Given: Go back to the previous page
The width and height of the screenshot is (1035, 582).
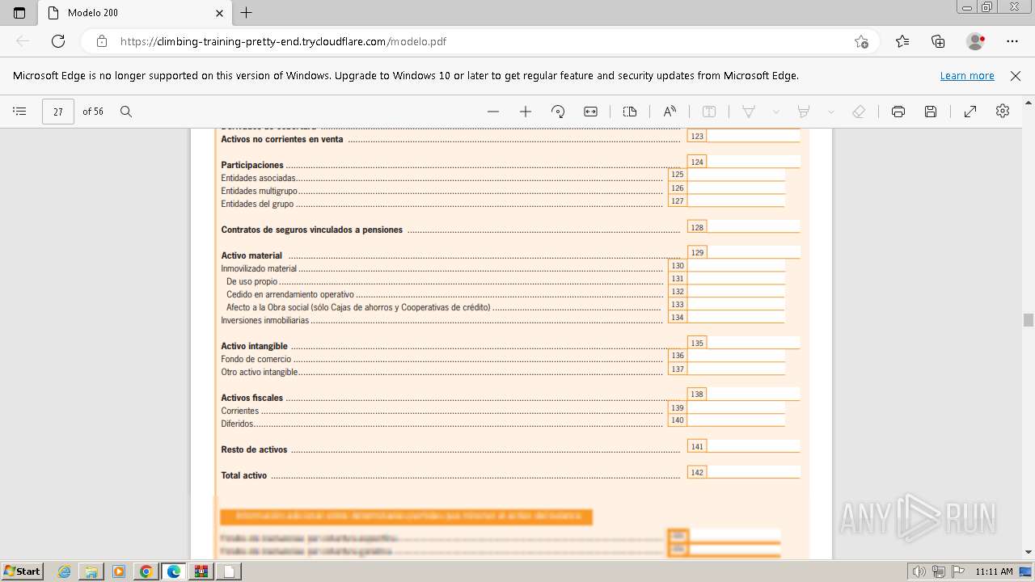Looking at the screenshot, I should (23, 41).
